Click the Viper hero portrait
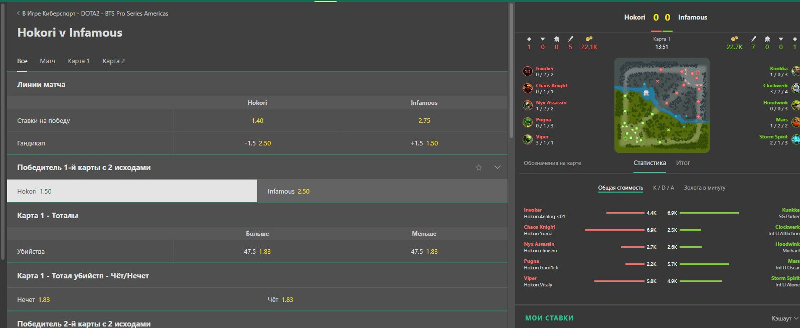The width and height of the screenshot is (800, 328). [x=528, y=139]
